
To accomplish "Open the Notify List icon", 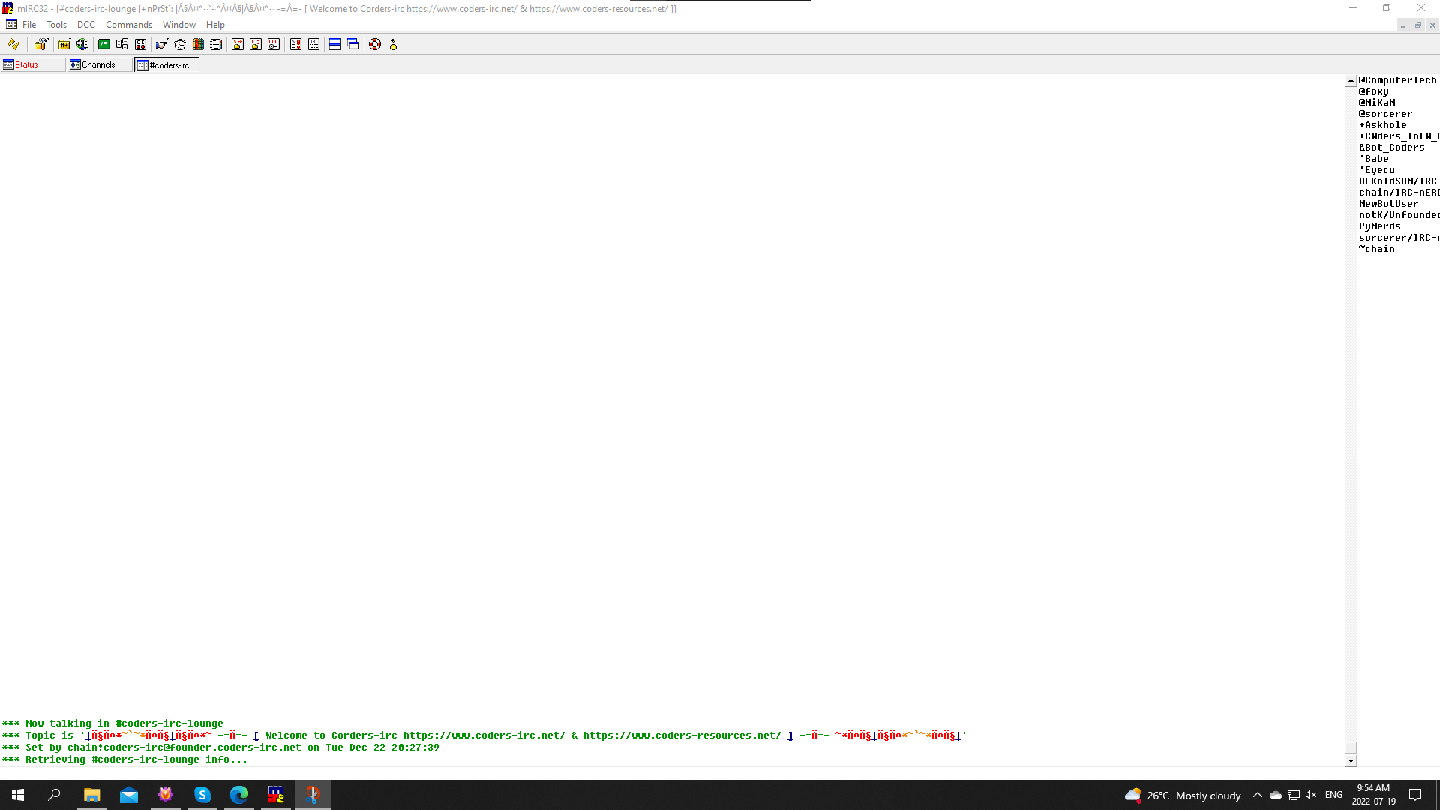I will [x=295, y=44].
